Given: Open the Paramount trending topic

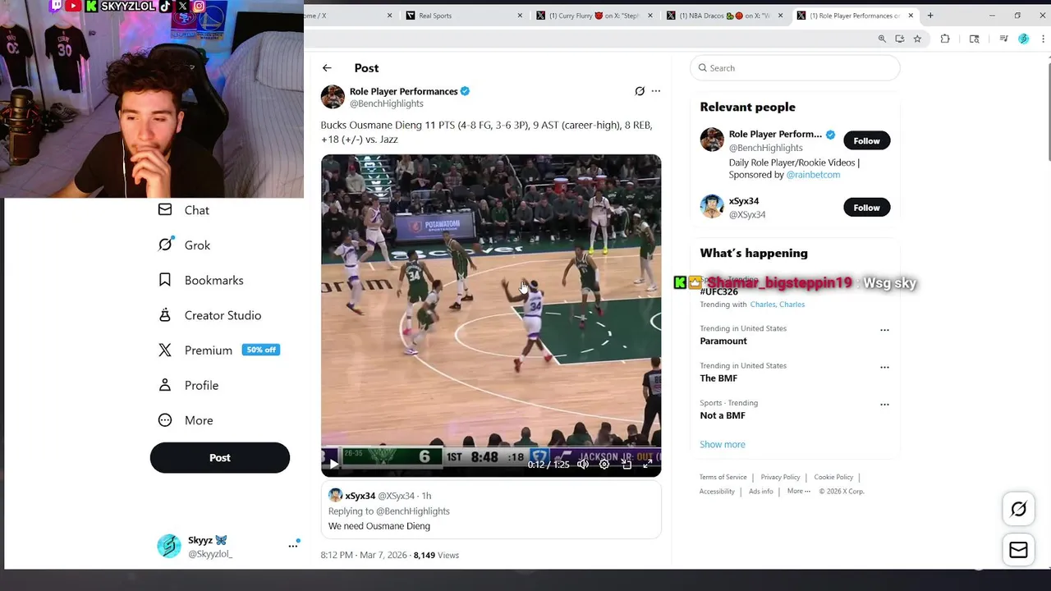Looking at the screenshot, I should [723, 341].
